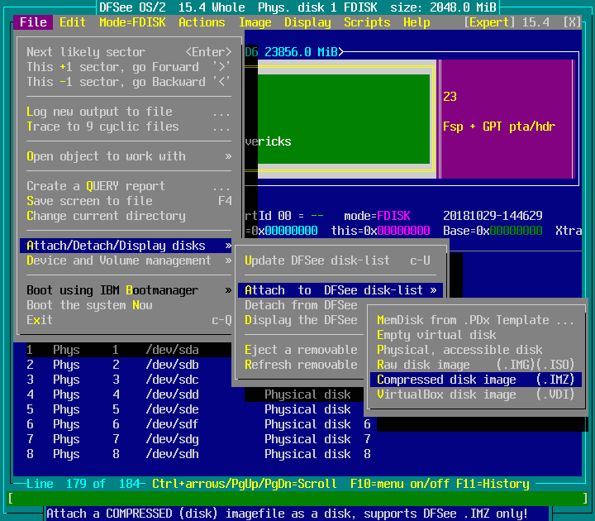
Task: Expand Device and Volume management submenu
Action: 128,260
